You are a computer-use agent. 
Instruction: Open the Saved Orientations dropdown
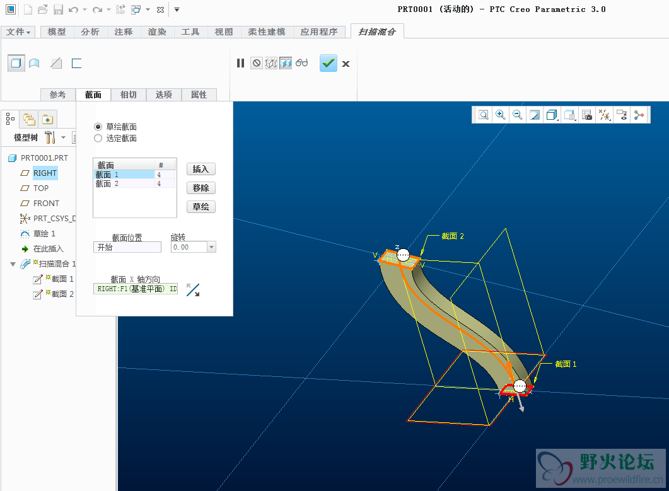coord(569,115)
